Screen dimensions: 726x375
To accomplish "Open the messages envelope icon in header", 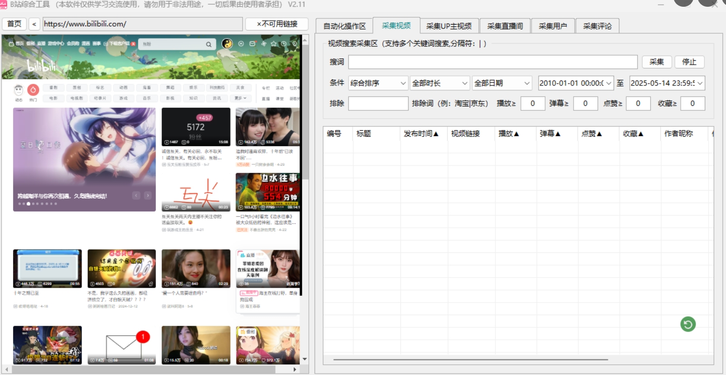I will click(x=252, y=44).
